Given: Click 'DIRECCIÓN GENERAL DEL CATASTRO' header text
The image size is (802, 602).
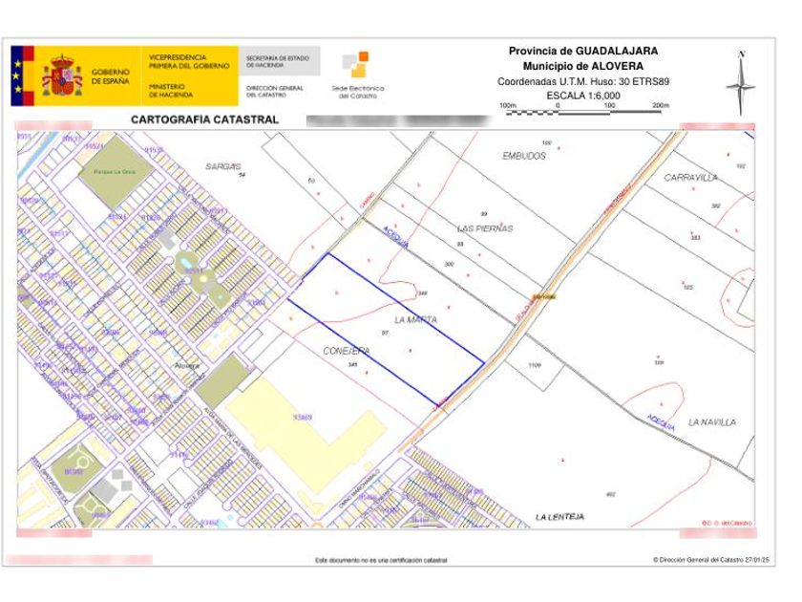Looking at the screenshot, I should (x=275, y=92).
